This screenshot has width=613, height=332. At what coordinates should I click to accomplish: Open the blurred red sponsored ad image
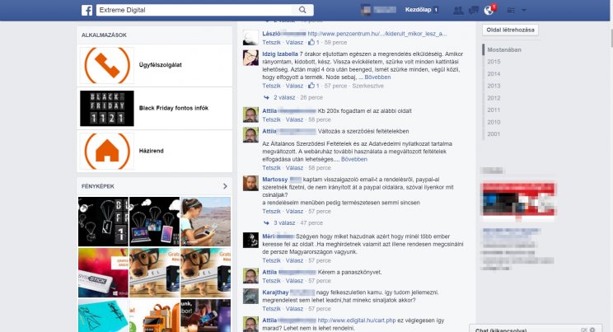coord(519,199)
